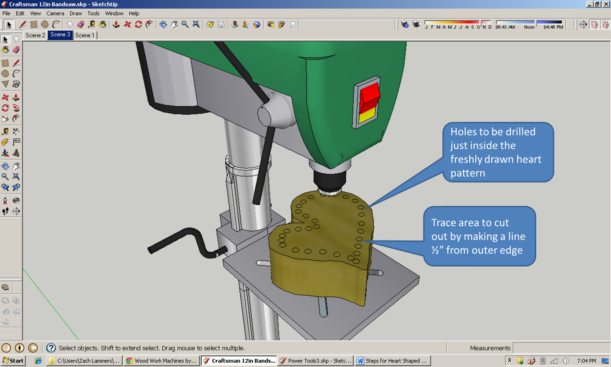Click the volume speaker tray icon

click(566, 361)
